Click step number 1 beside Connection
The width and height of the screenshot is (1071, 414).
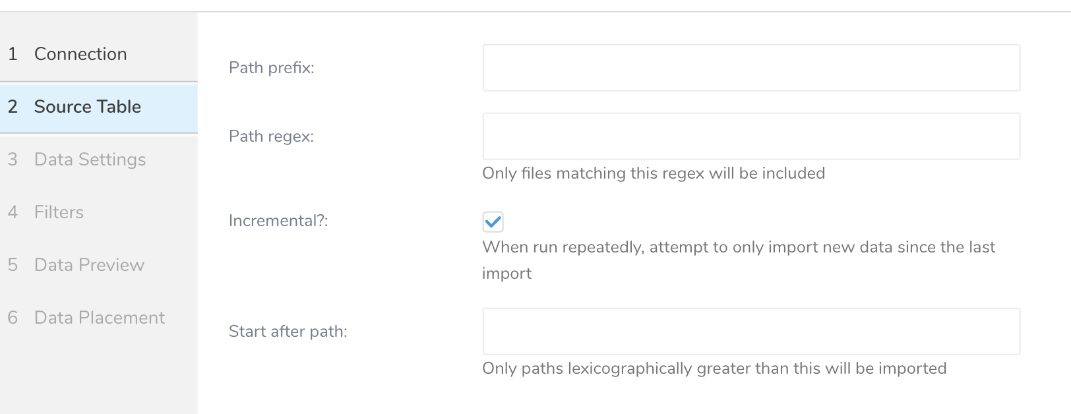[x=13, y=54]
